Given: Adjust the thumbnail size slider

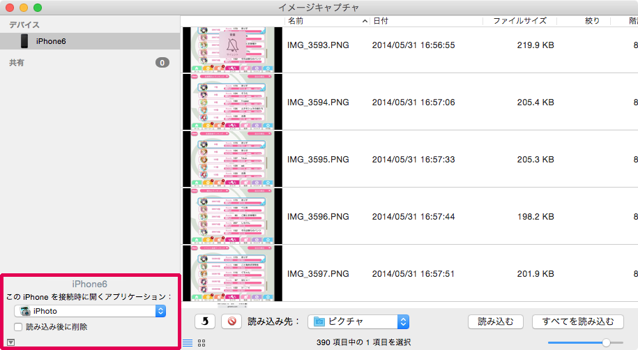Looking at the screenshot, I should [x=606, y=342].
